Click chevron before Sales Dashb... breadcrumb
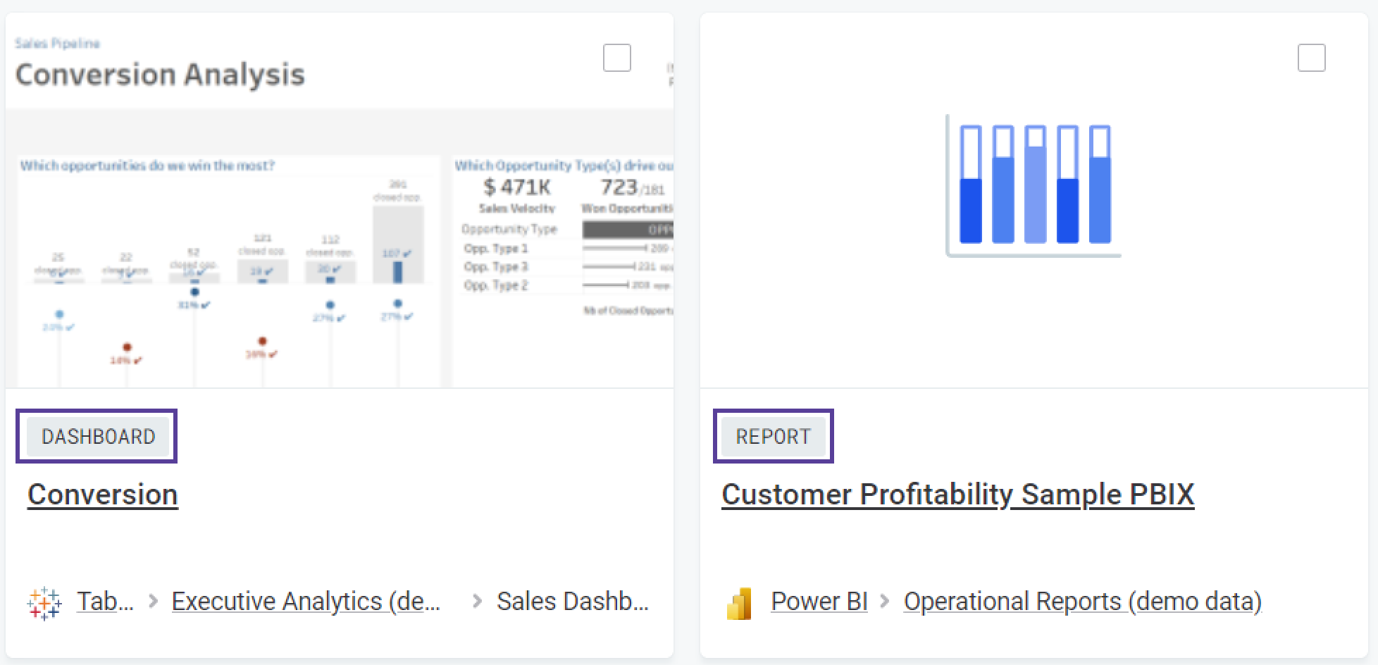 pos(477,602)
